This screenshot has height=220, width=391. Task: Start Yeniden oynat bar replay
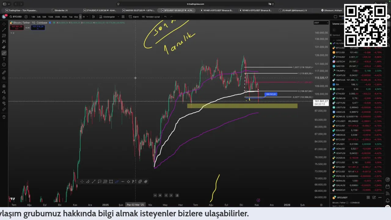pyautogui.click(x=151, y=17)
